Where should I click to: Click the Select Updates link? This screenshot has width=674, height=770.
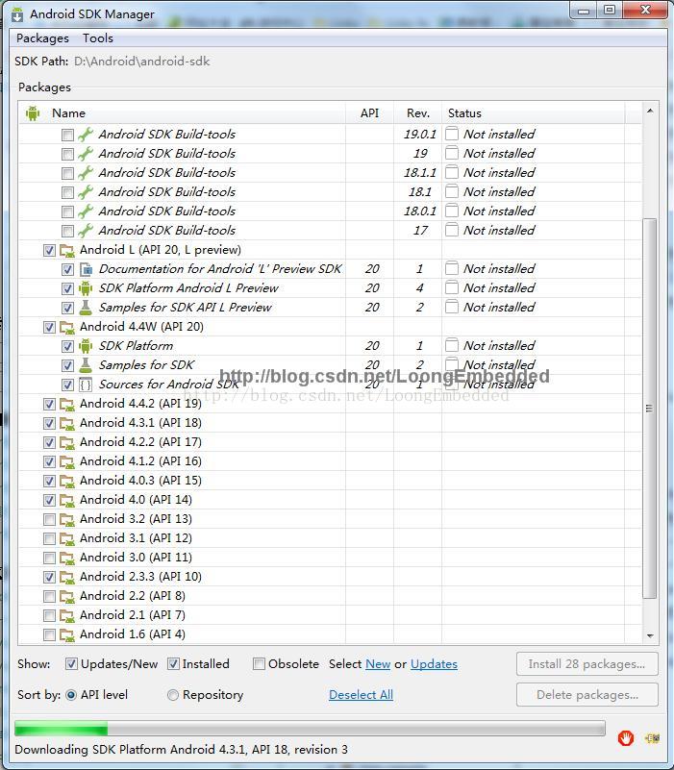[x=434, y=664]
